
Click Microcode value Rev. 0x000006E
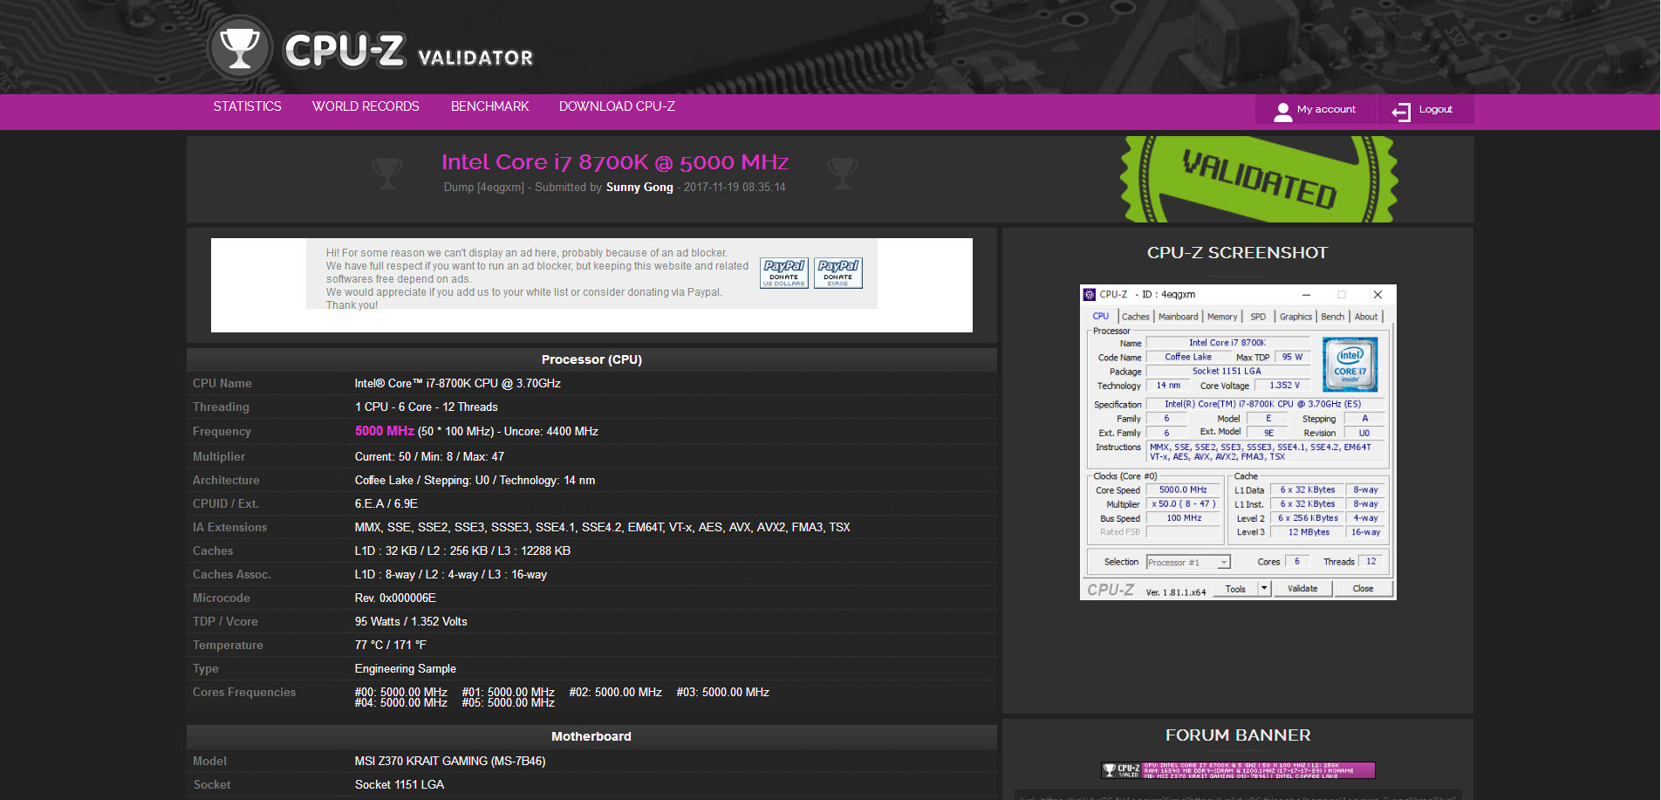coord(395,598)
